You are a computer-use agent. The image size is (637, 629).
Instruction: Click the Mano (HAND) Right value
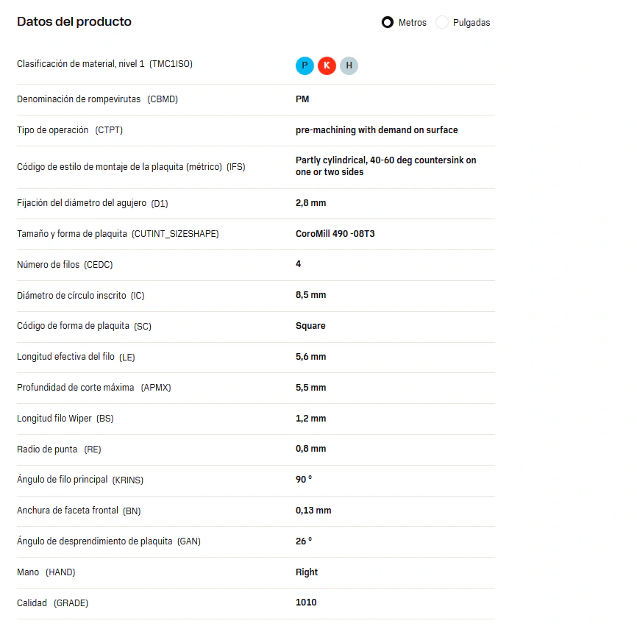tap(307, 572)
